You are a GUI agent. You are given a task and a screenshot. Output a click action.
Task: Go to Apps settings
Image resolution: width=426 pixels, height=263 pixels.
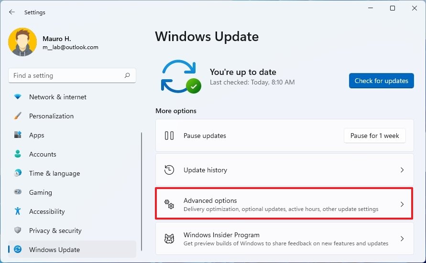click(x=72, y=135)
